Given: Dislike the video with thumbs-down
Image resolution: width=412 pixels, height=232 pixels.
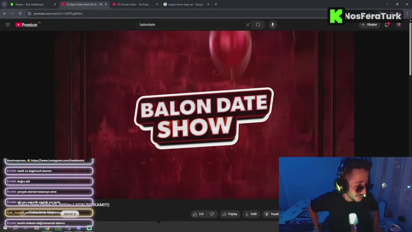Looking at the screenshot, I should tap(212, 214).
